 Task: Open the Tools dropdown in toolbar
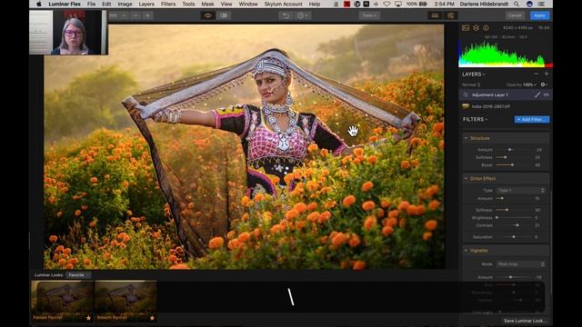coord(369,15)
